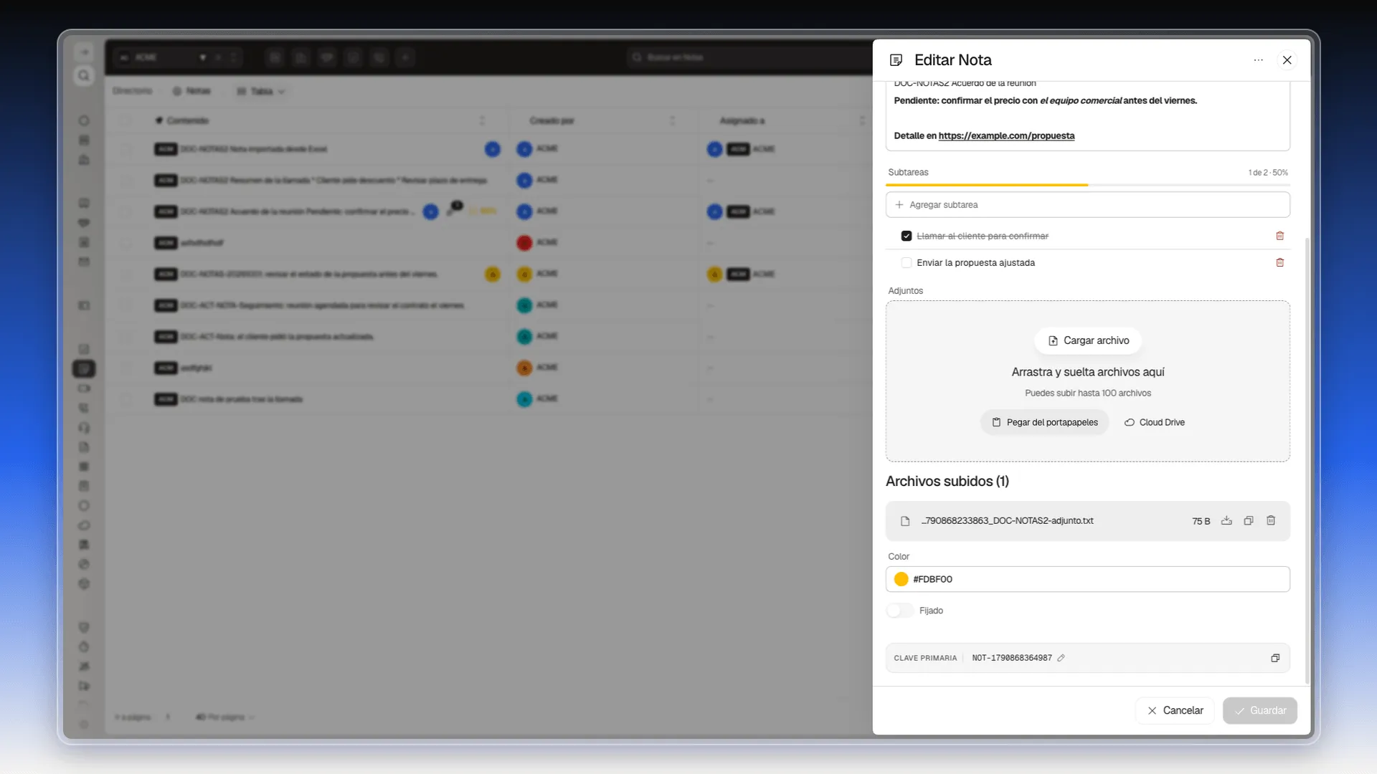Click the Cargar archivo button
Viewport: 1377px width, 774px height.
(x=1088, y=340)
